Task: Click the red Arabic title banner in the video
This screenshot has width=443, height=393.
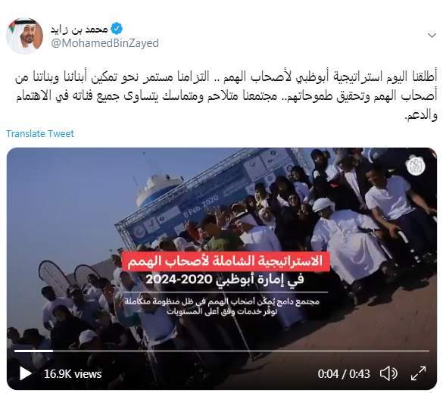Action: [226, 261]
